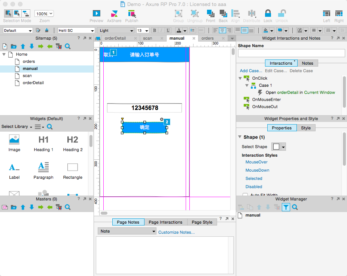Screen dimensions: 347x276
Task: Toggle middle vertical text alignment
Action: point(244,30)
